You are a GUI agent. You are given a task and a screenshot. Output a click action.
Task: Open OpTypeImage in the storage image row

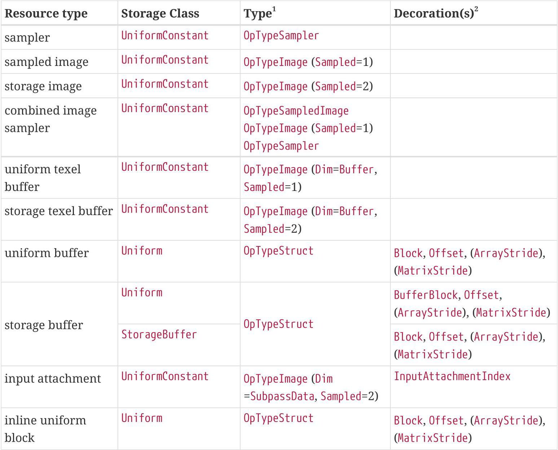[x=275, y=86]
